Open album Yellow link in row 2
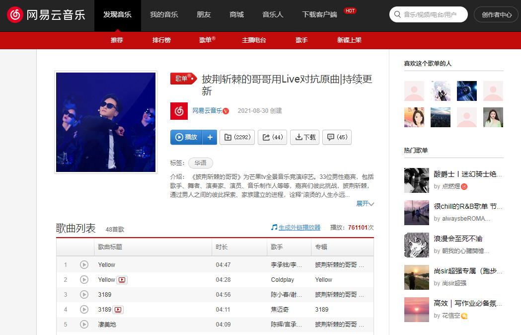Screen dimensions: 521x335 point(324,280)
